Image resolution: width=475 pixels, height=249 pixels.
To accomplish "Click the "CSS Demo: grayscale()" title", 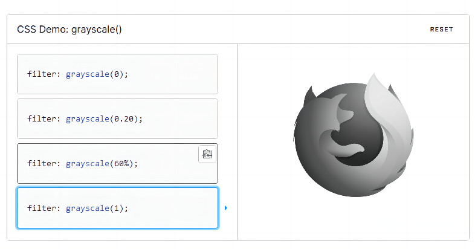I will 69,29.
